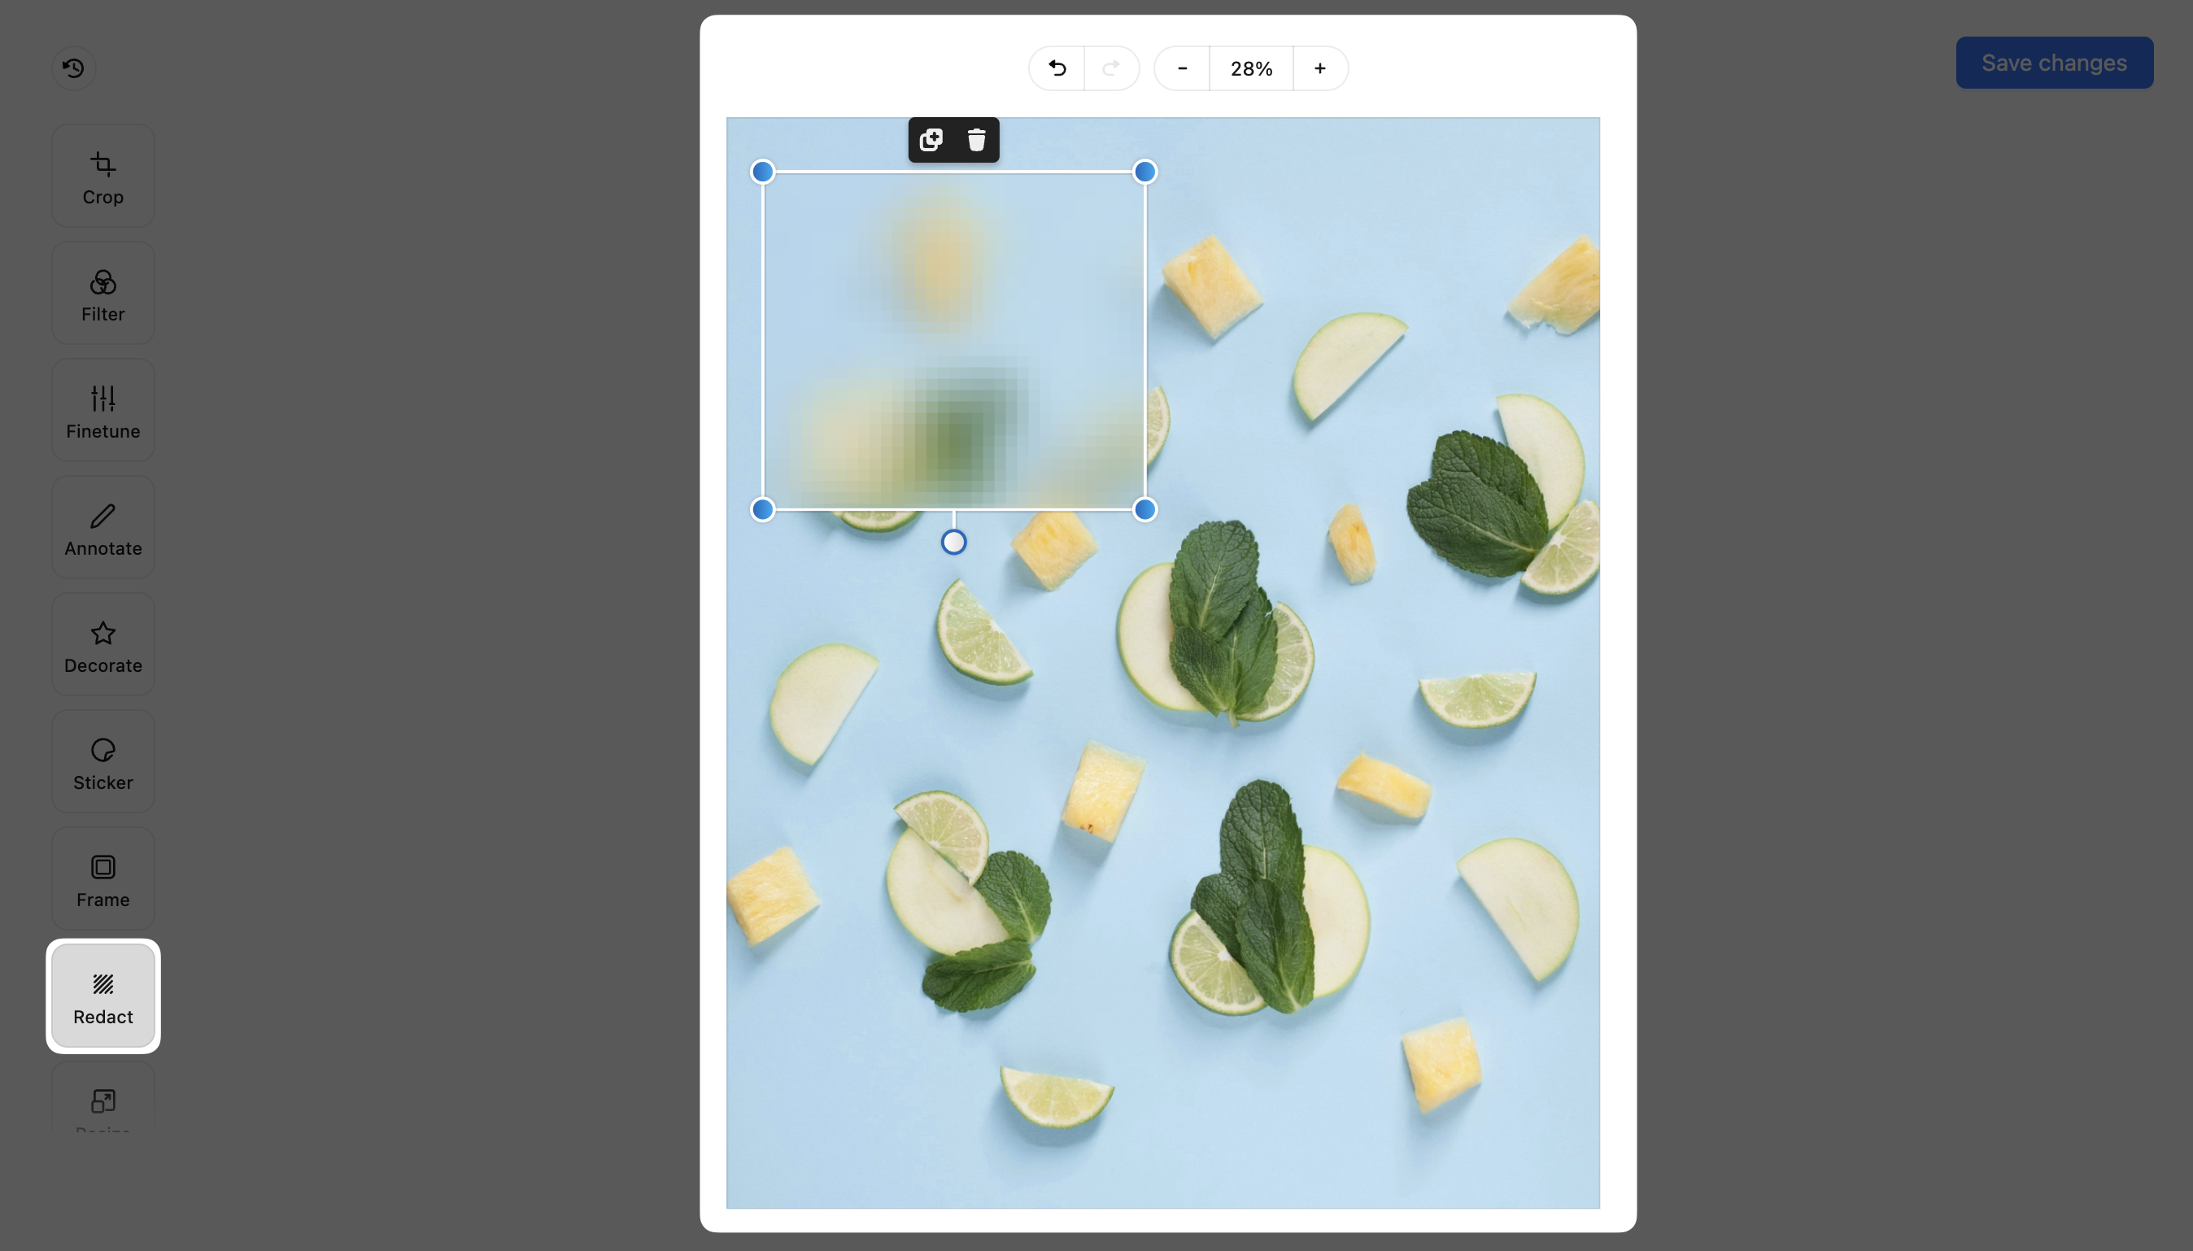Select the Finetune tool
Viewport: 2193px width, 1251px height.
click(x=103, y=411)
